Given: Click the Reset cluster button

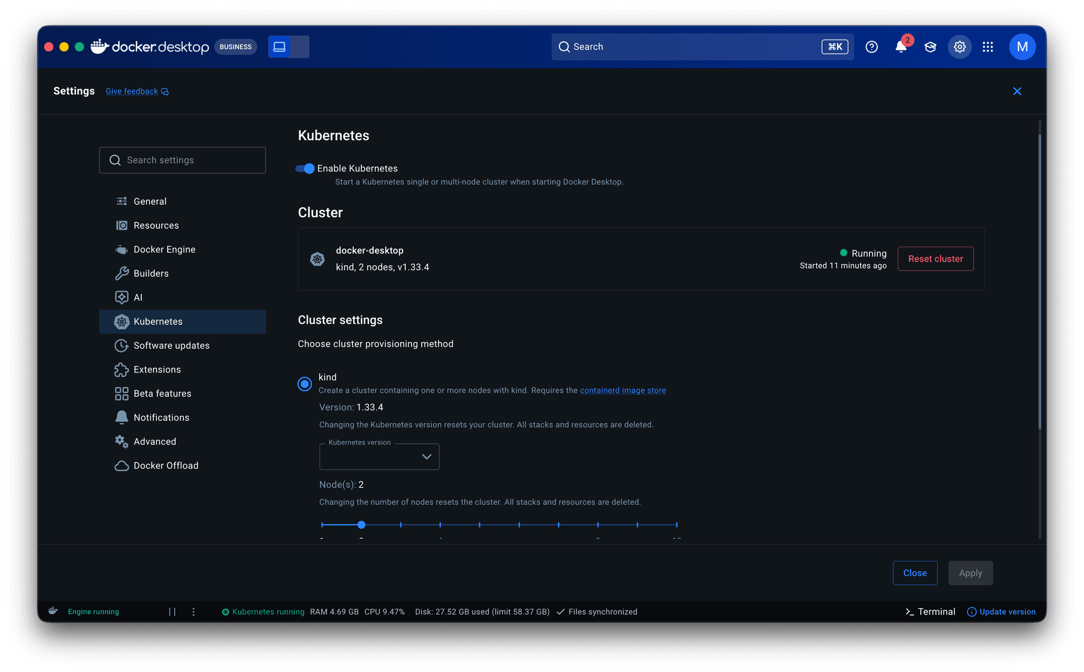Looking at the screenshot, I should [x=935, y=258].
